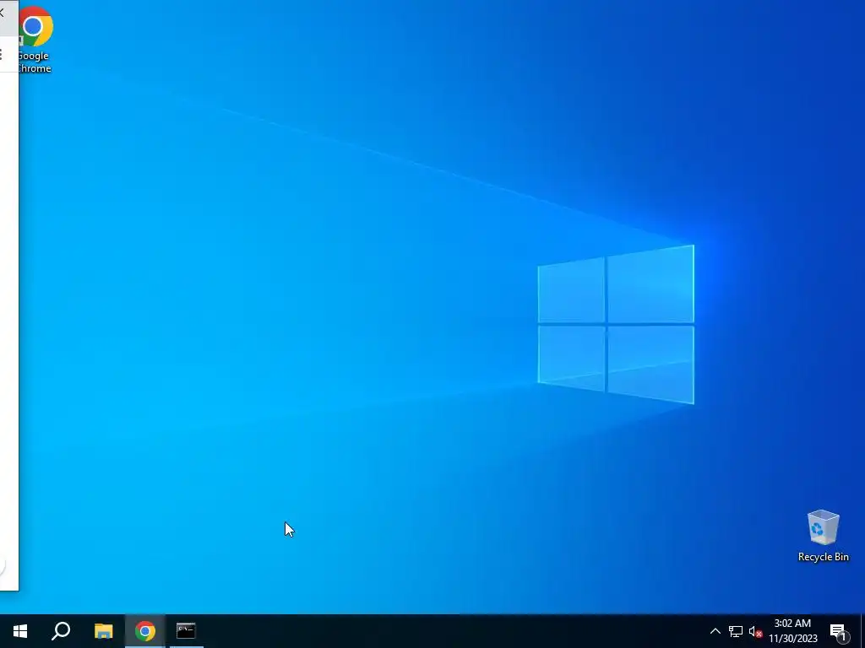Switch to Chrome in the taskbar
865x648 pixels.
click(x=145, y=631)
